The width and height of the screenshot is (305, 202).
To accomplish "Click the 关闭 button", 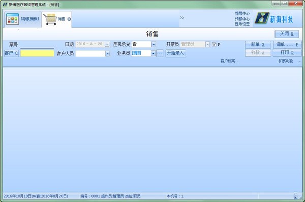I will pyautogui.click(x=287, y=34).
